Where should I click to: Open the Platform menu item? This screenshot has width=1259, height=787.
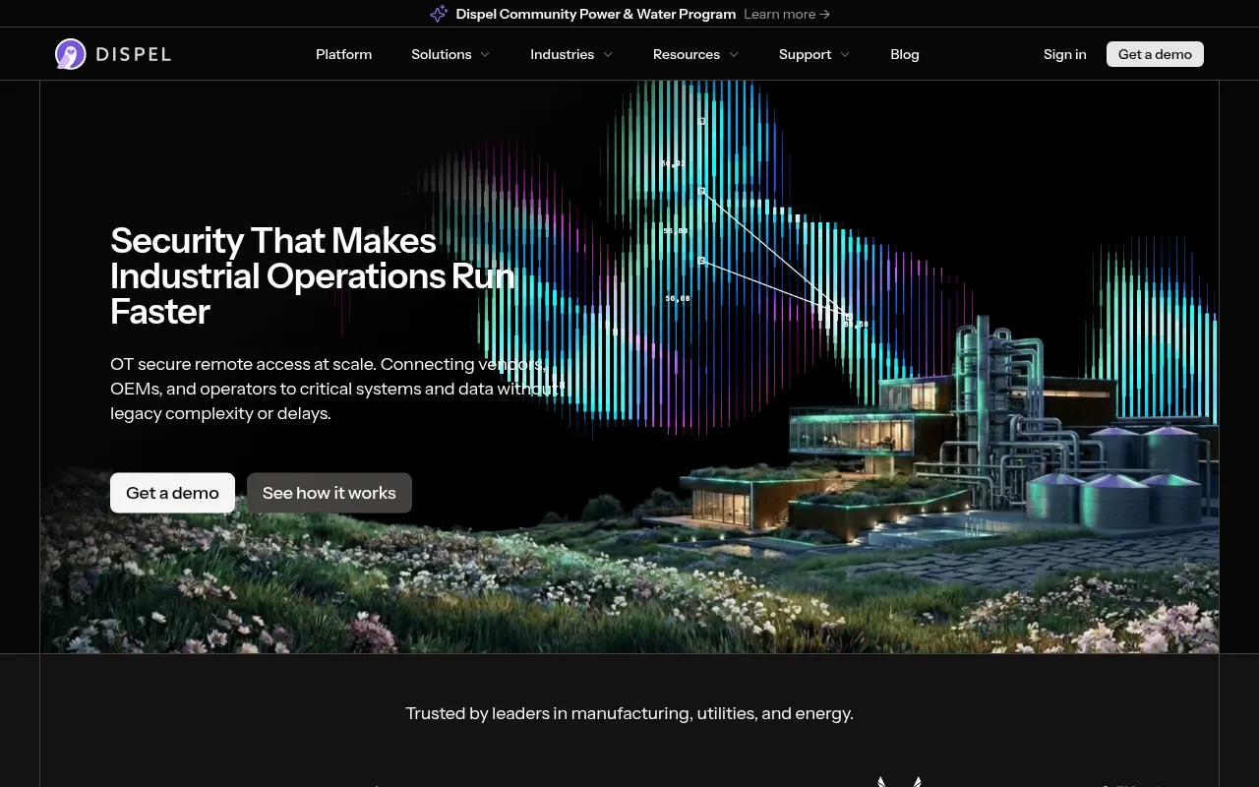pos(343,54)
